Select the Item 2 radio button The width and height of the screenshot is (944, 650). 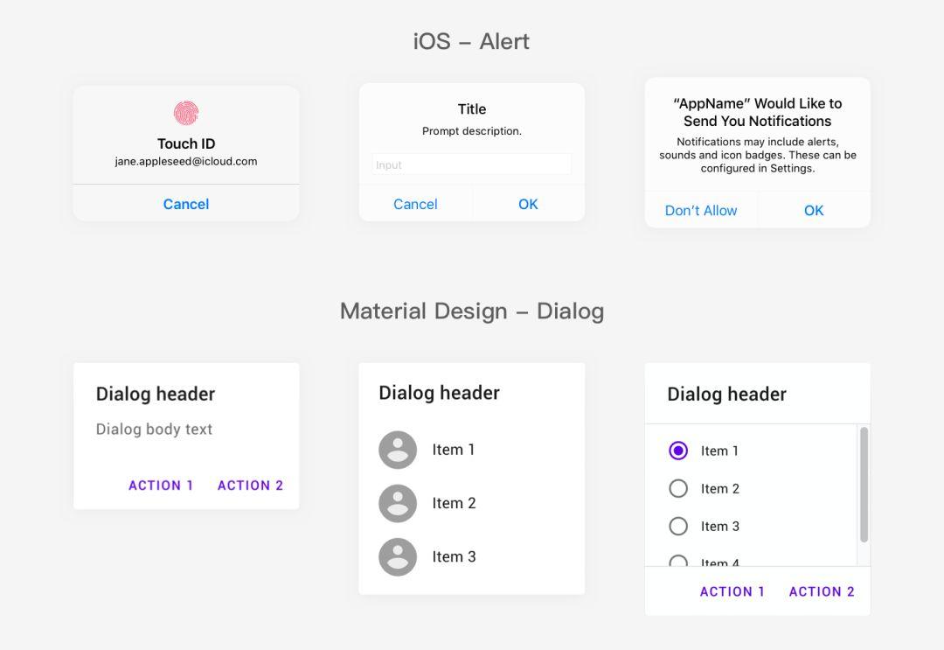678,488
